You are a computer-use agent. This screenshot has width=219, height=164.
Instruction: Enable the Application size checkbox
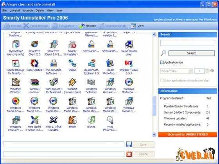162,62
